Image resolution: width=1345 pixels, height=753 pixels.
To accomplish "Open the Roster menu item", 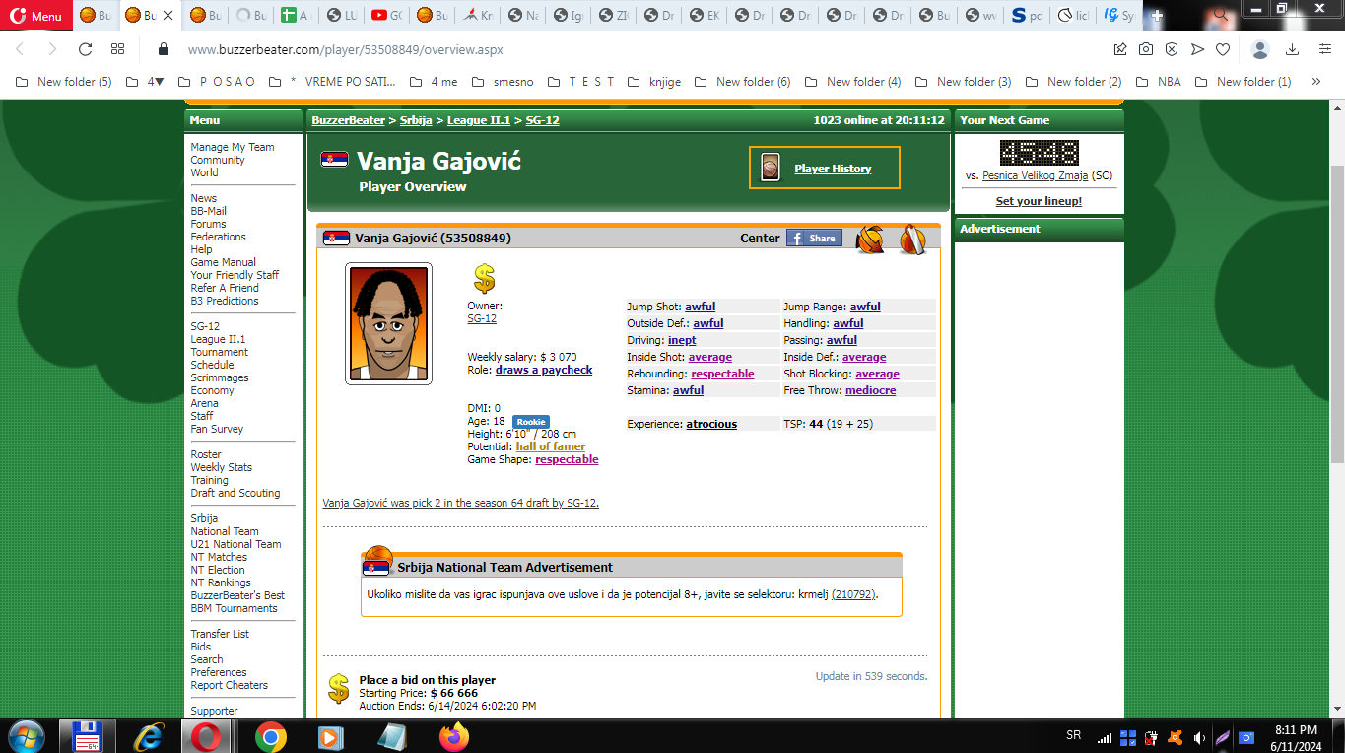I will [x=206, y=454].
